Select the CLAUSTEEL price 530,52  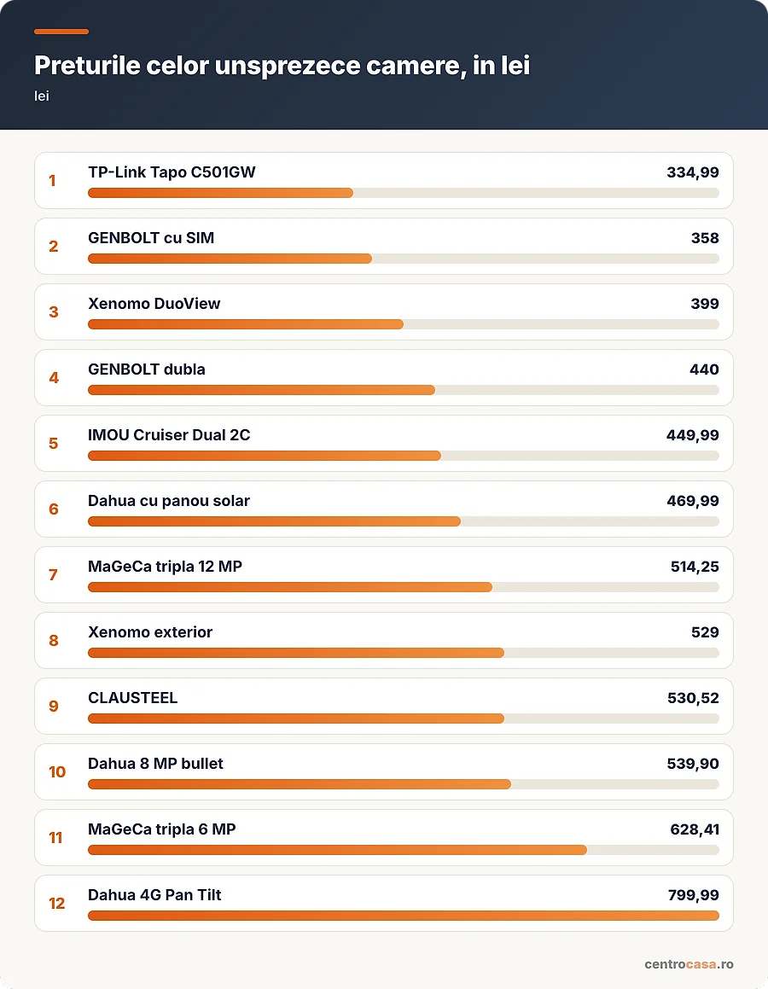click(x=693, y=698)
